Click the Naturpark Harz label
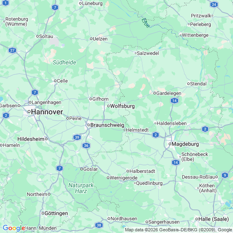 (81, 188)
